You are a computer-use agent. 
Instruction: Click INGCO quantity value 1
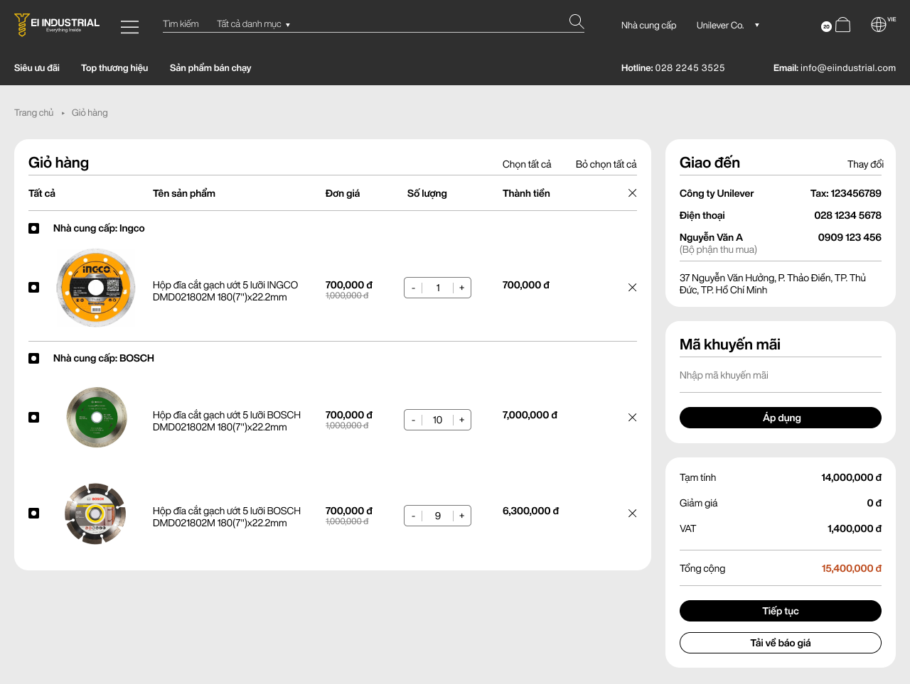[x=438, y=288]
